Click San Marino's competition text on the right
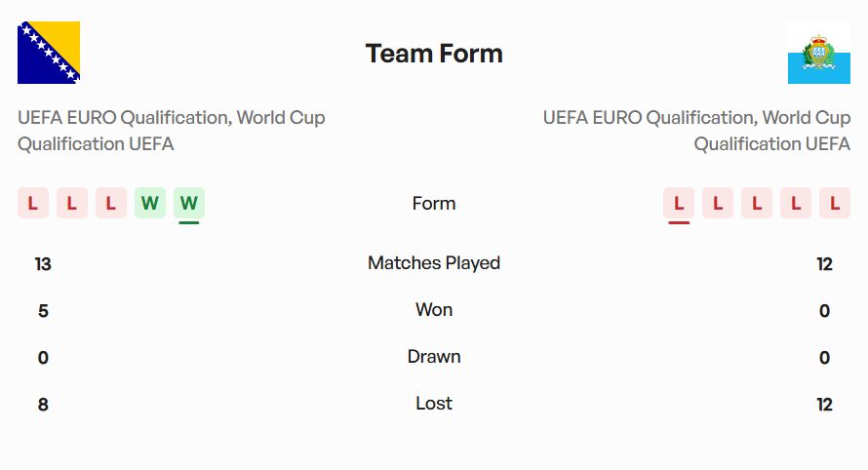 coord(696,131)
